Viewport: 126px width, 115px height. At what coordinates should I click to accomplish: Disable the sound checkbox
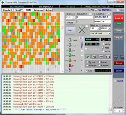115,81
